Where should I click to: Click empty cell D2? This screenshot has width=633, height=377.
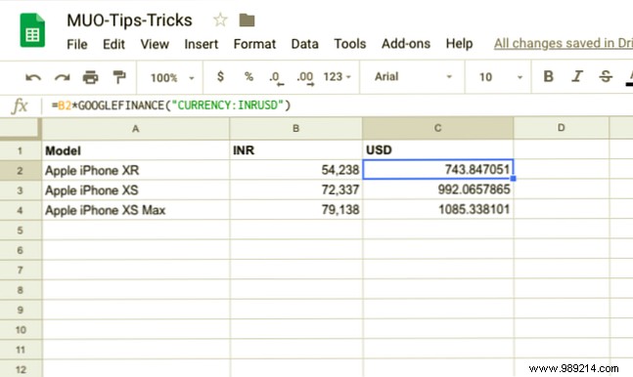point(562,170)
